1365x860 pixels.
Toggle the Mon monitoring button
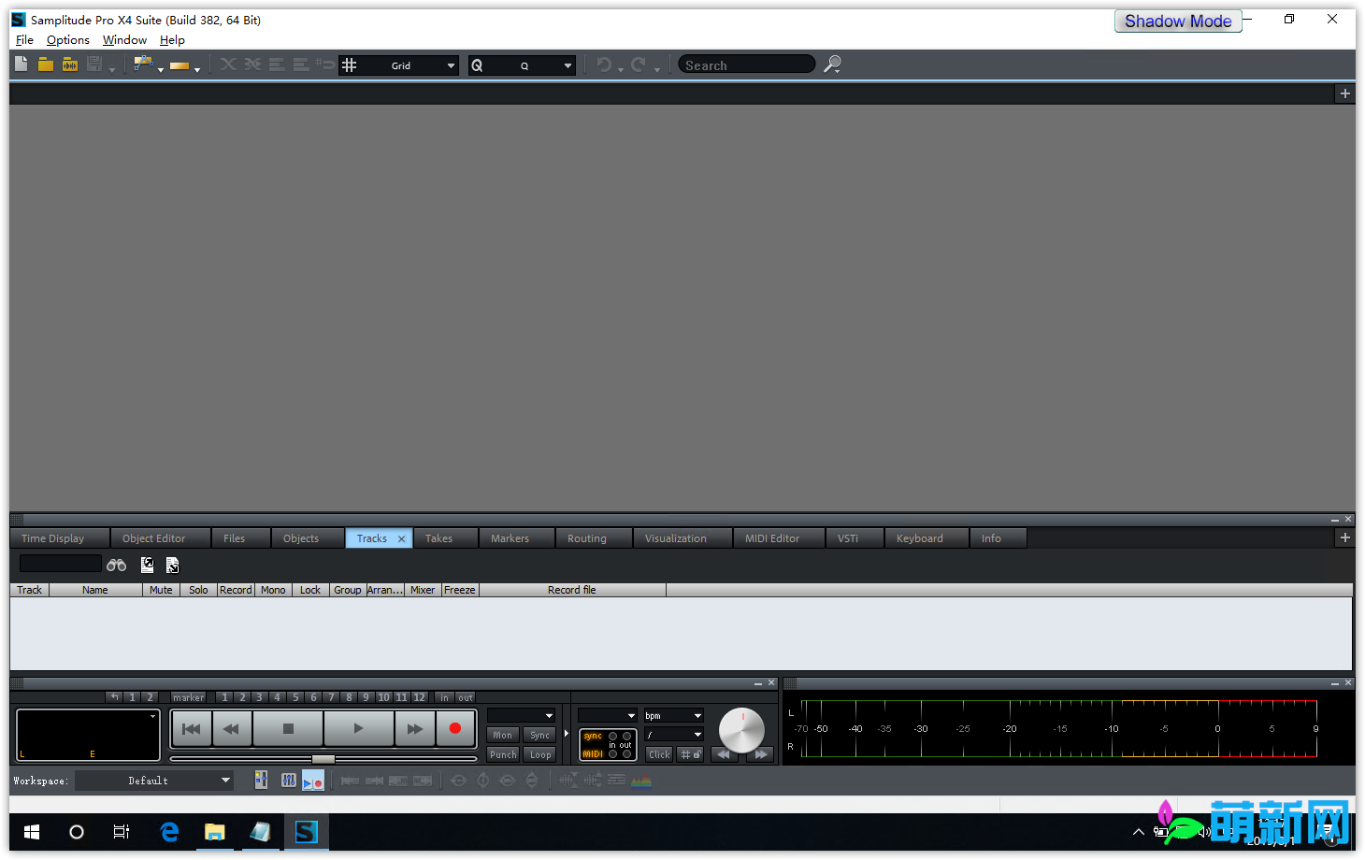503,735
